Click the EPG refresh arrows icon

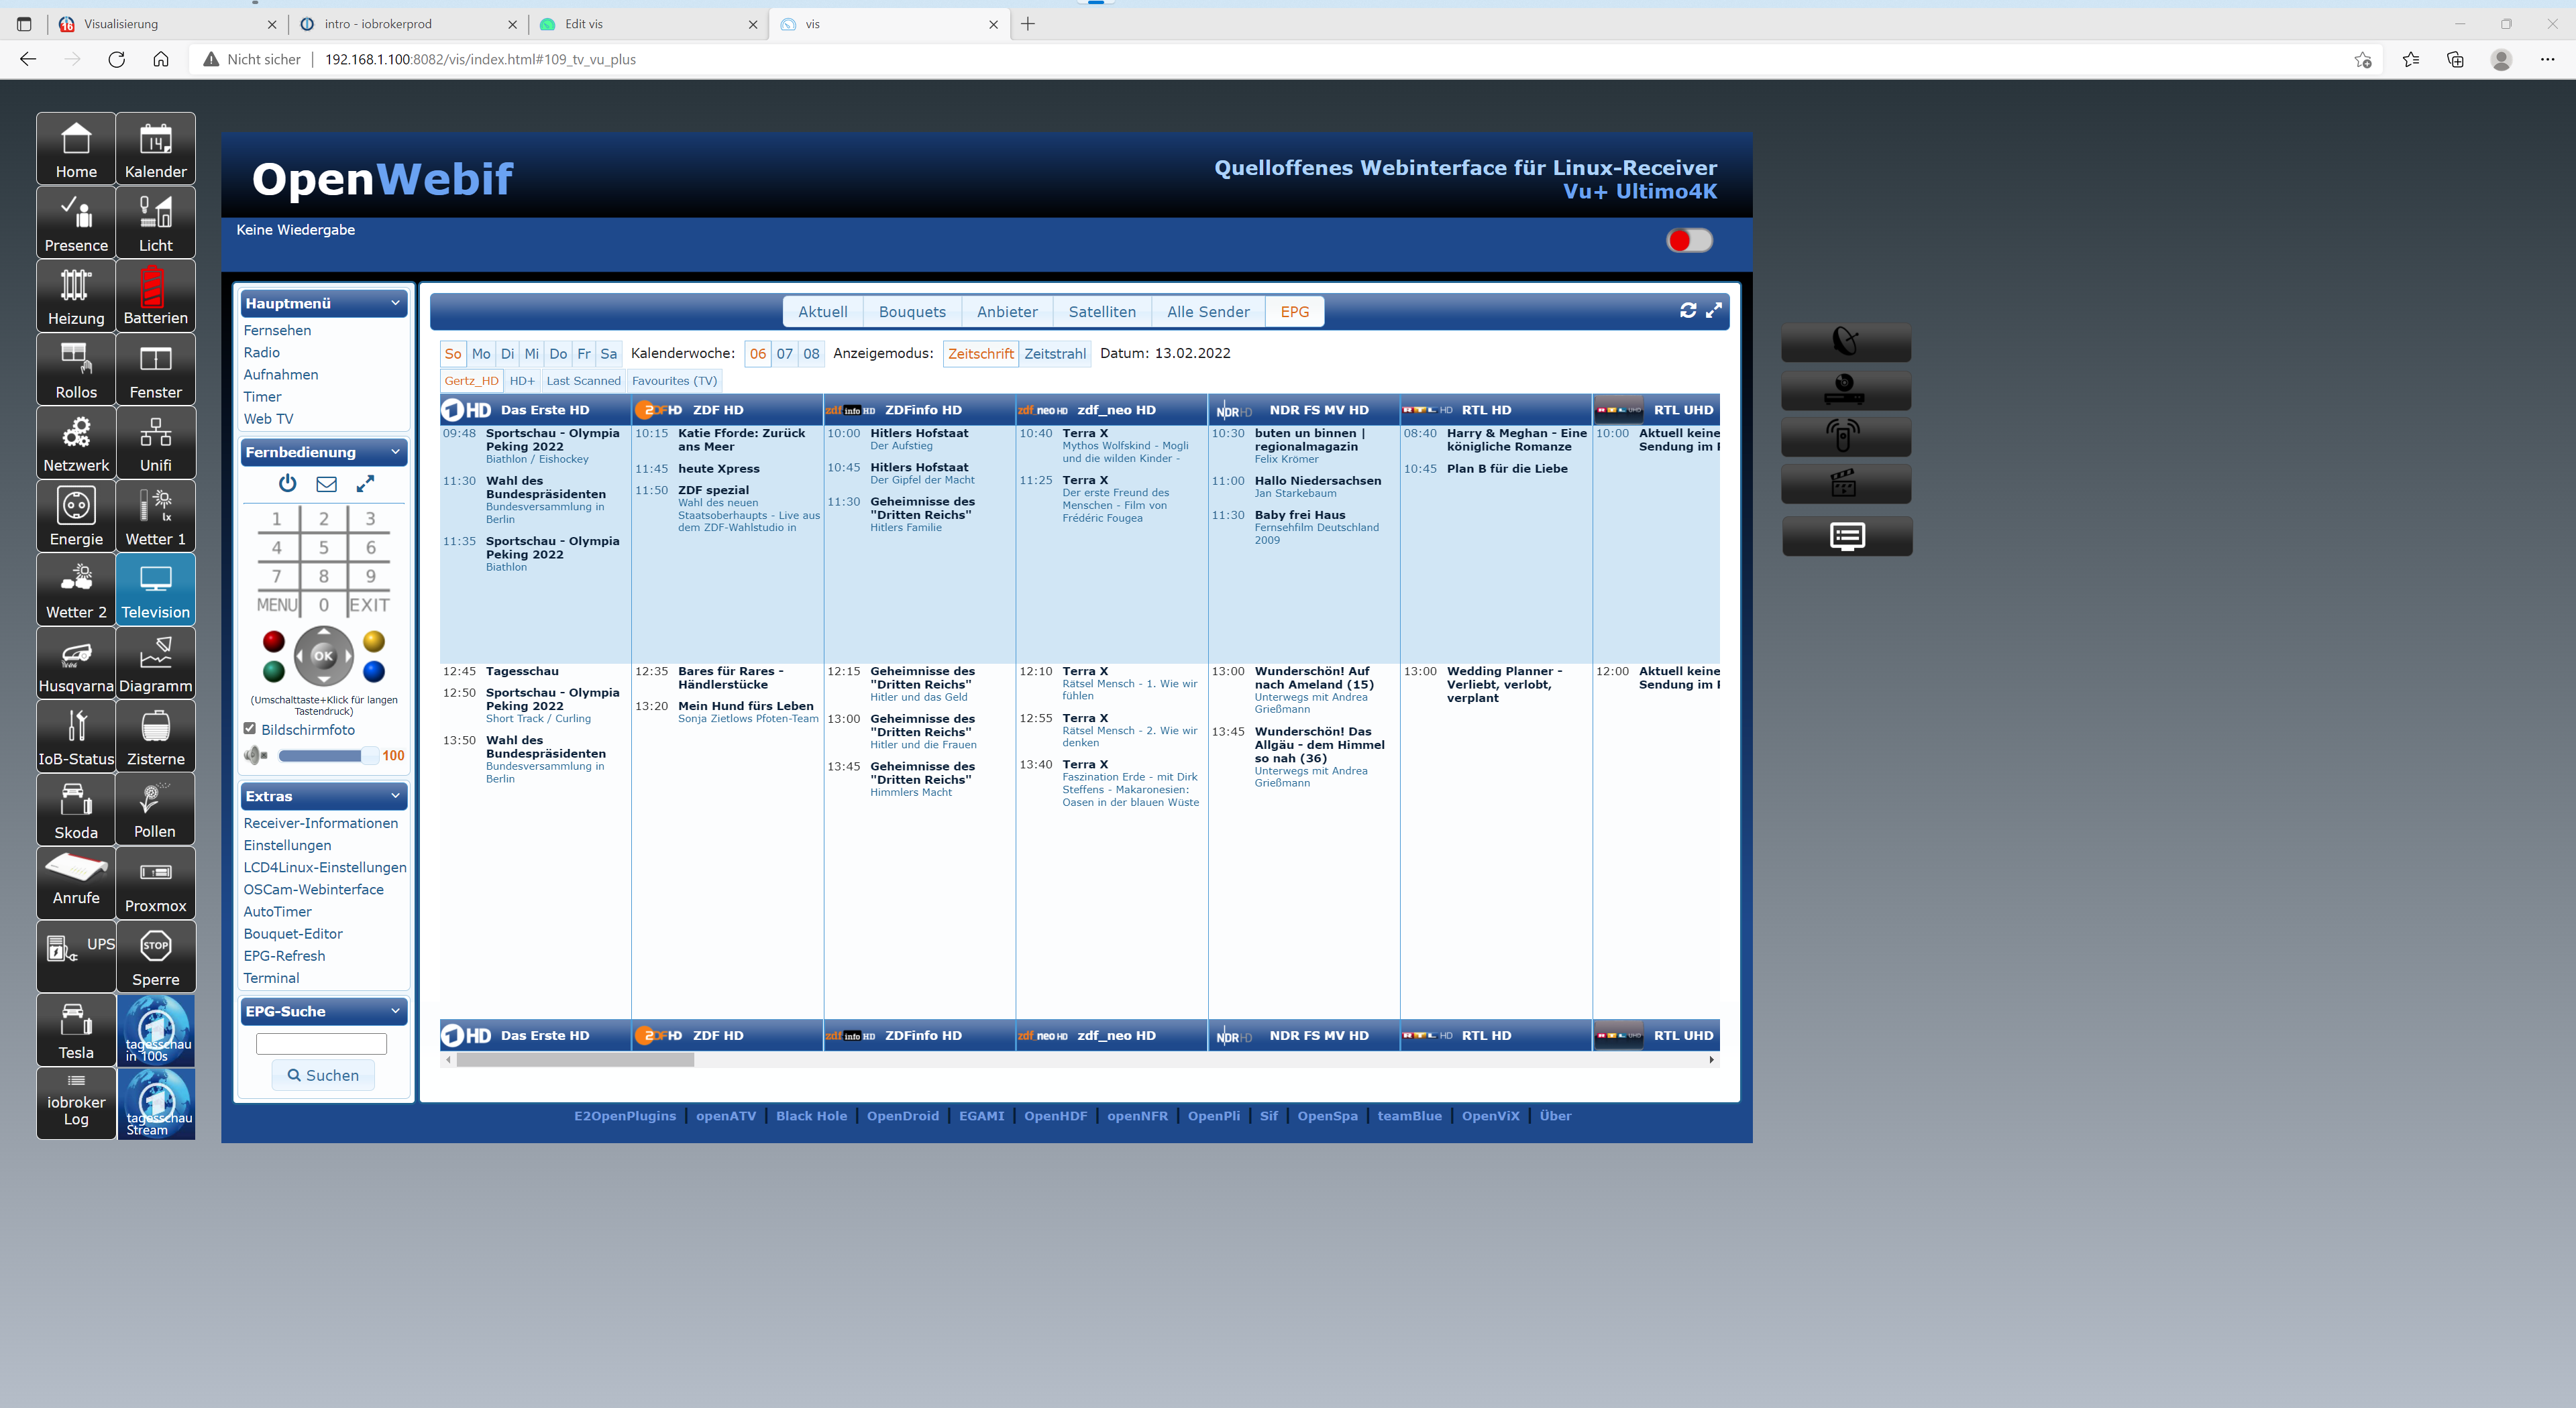click(x=1688, y=311)
